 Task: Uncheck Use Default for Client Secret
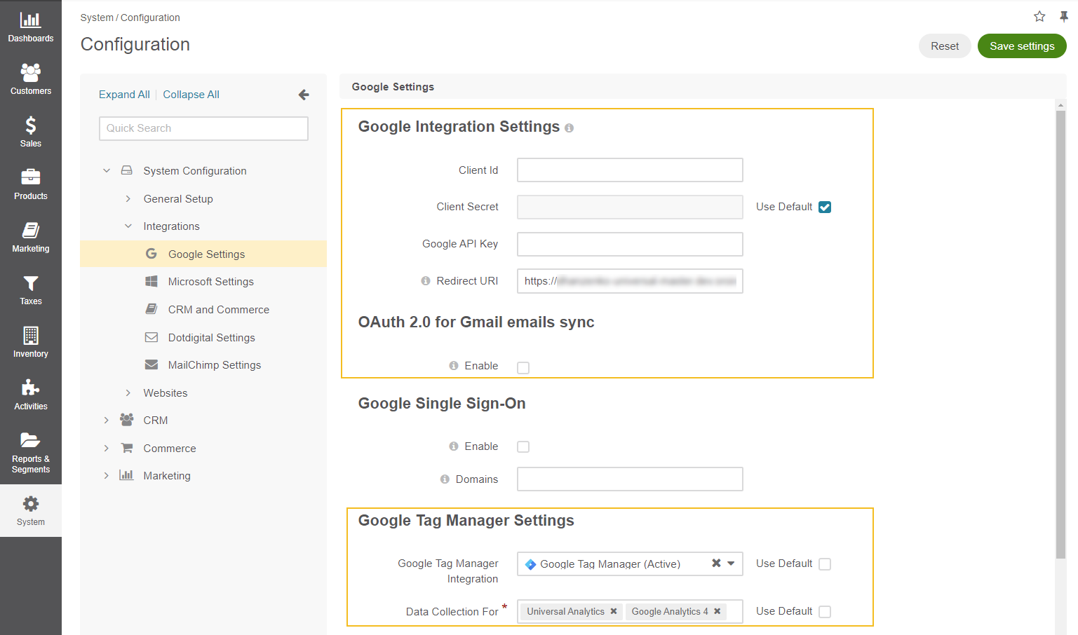pyautogui.click(x=825, y=207)
